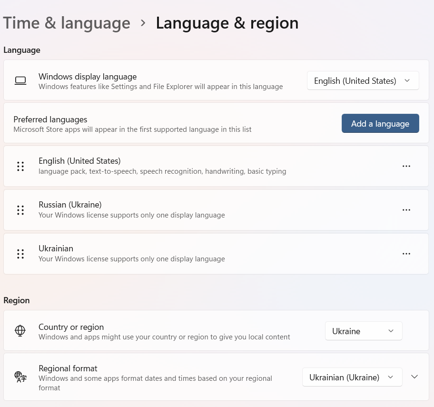
Task: Click the breadcrumb chevron separator arrow
Action: 143,23
